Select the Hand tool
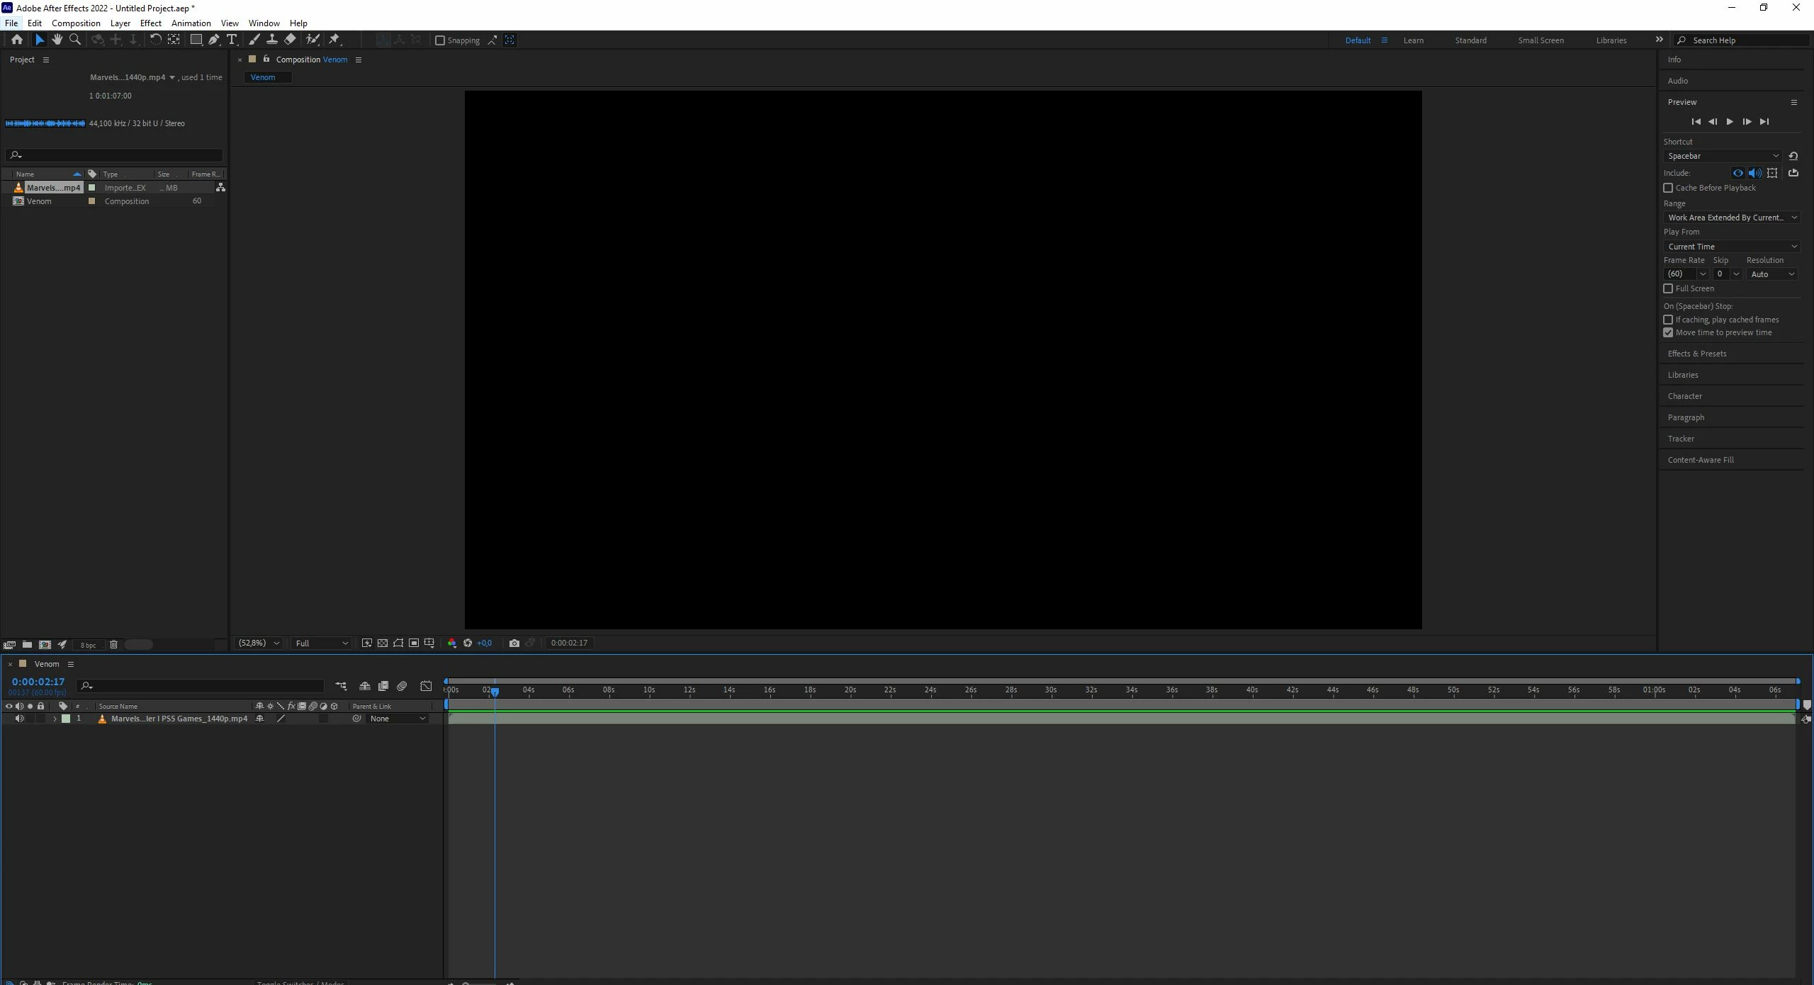The width and height of the screenshot is (1814, 985). [57, 40]
